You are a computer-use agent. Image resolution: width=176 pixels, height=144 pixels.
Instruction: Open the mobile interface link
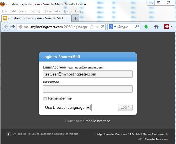click(x=98, y=121)
